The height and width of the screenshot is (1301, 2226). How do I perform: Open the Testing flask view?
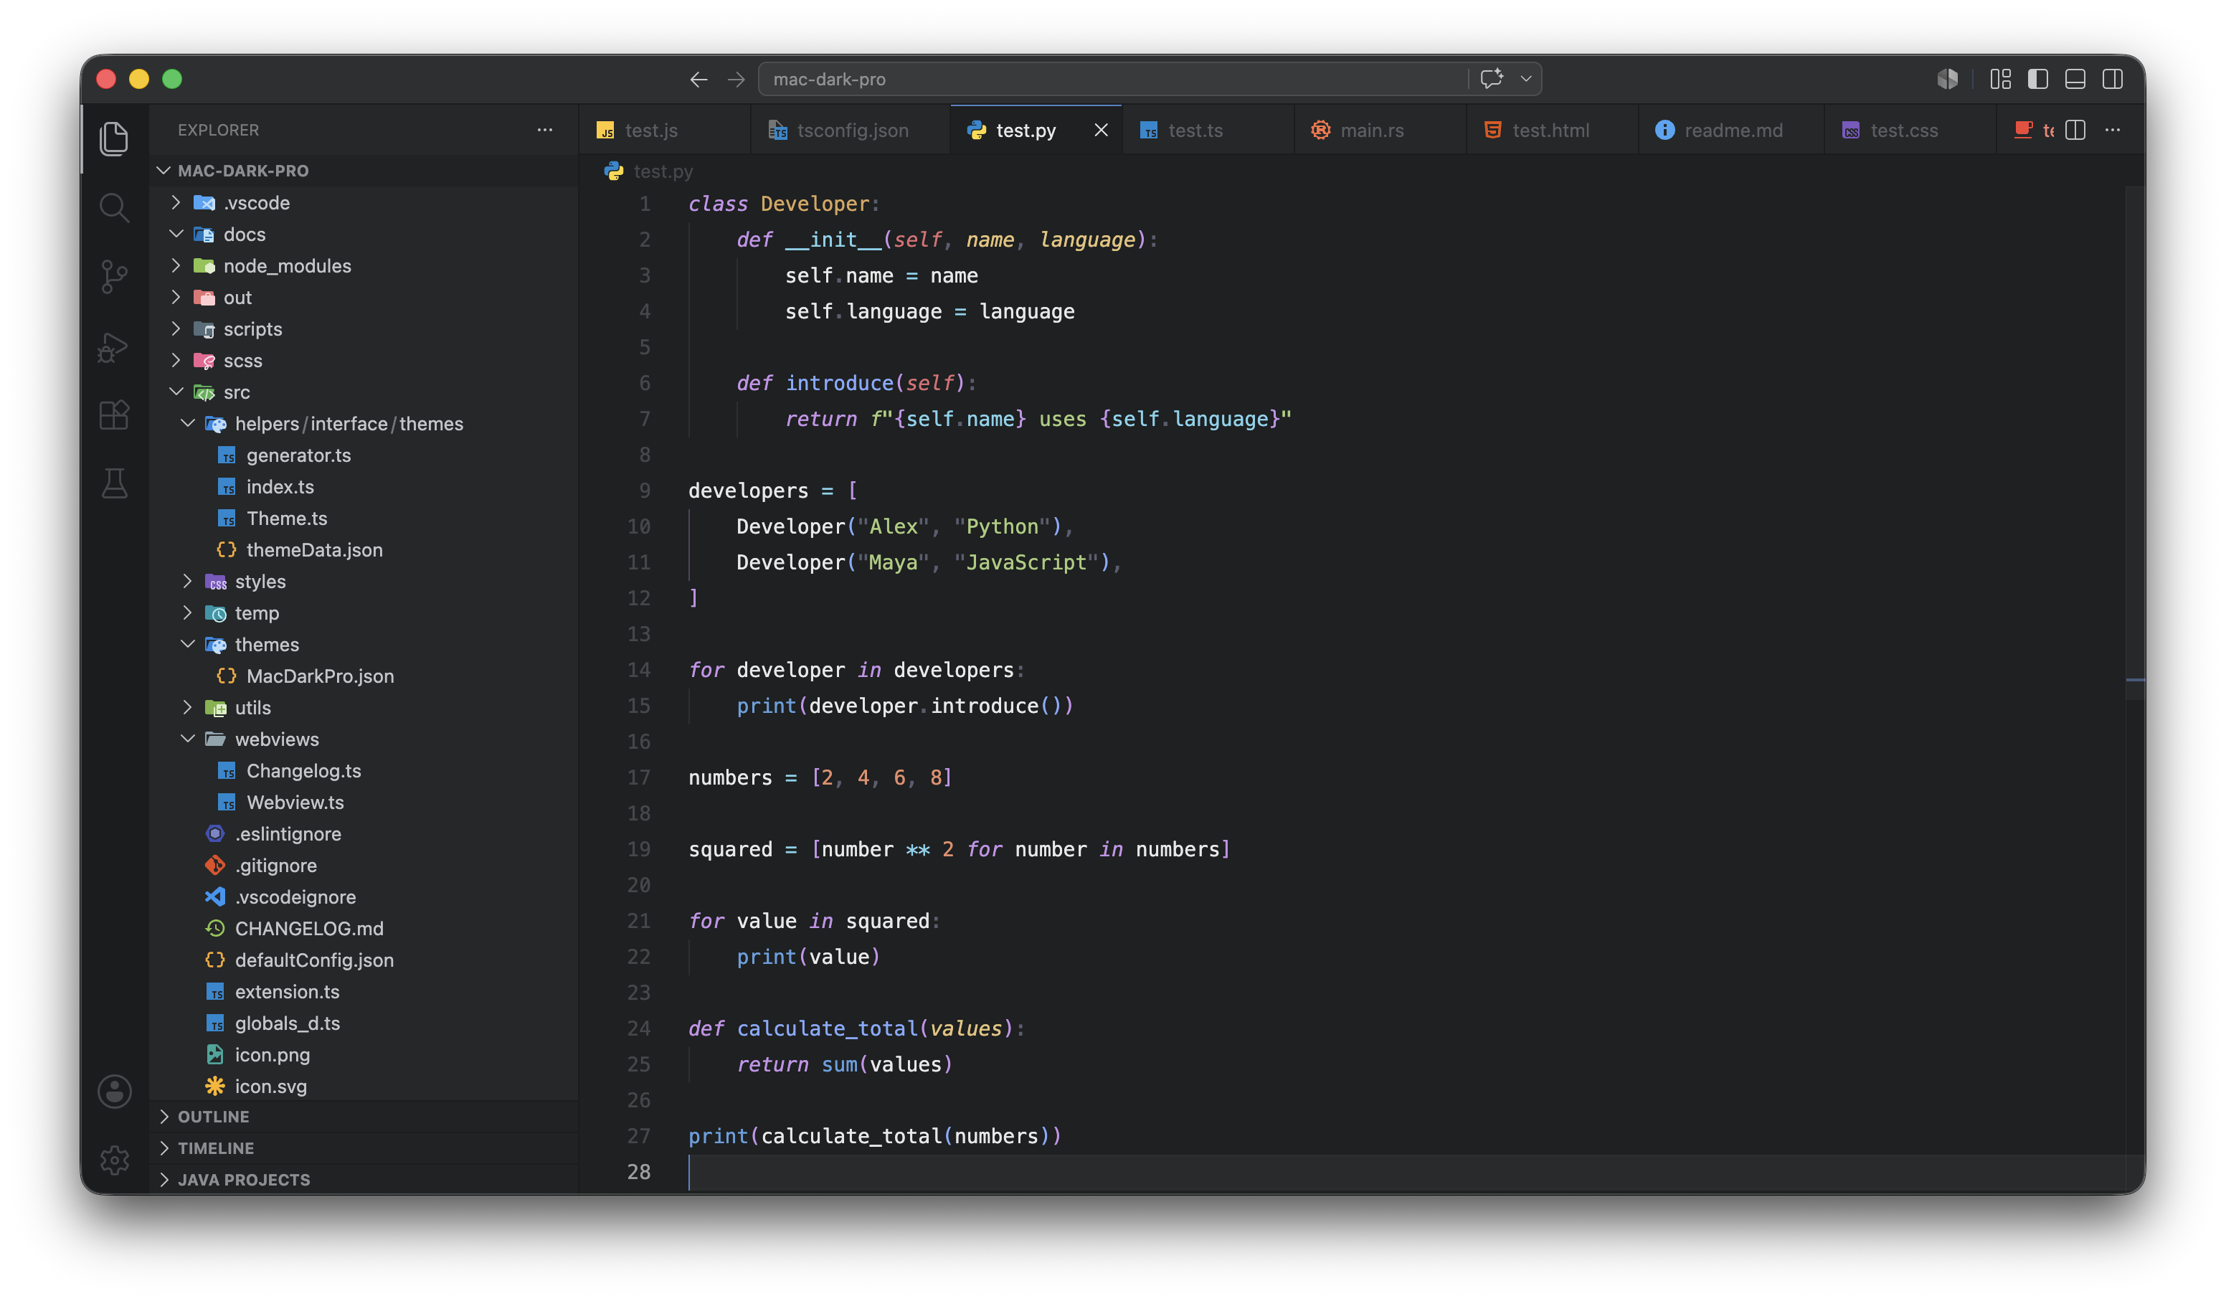[114, 484]
